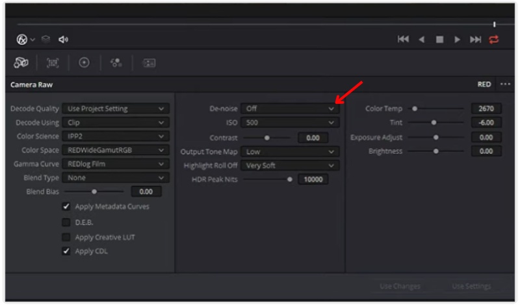Uncheck Apply Metadata Curves checkbox
Screen dimensions: 520x305
(x=66, y=207)
